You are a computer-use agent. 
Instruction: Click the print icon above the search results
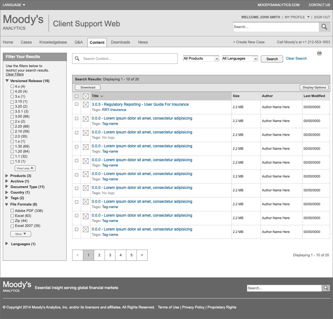319,53
